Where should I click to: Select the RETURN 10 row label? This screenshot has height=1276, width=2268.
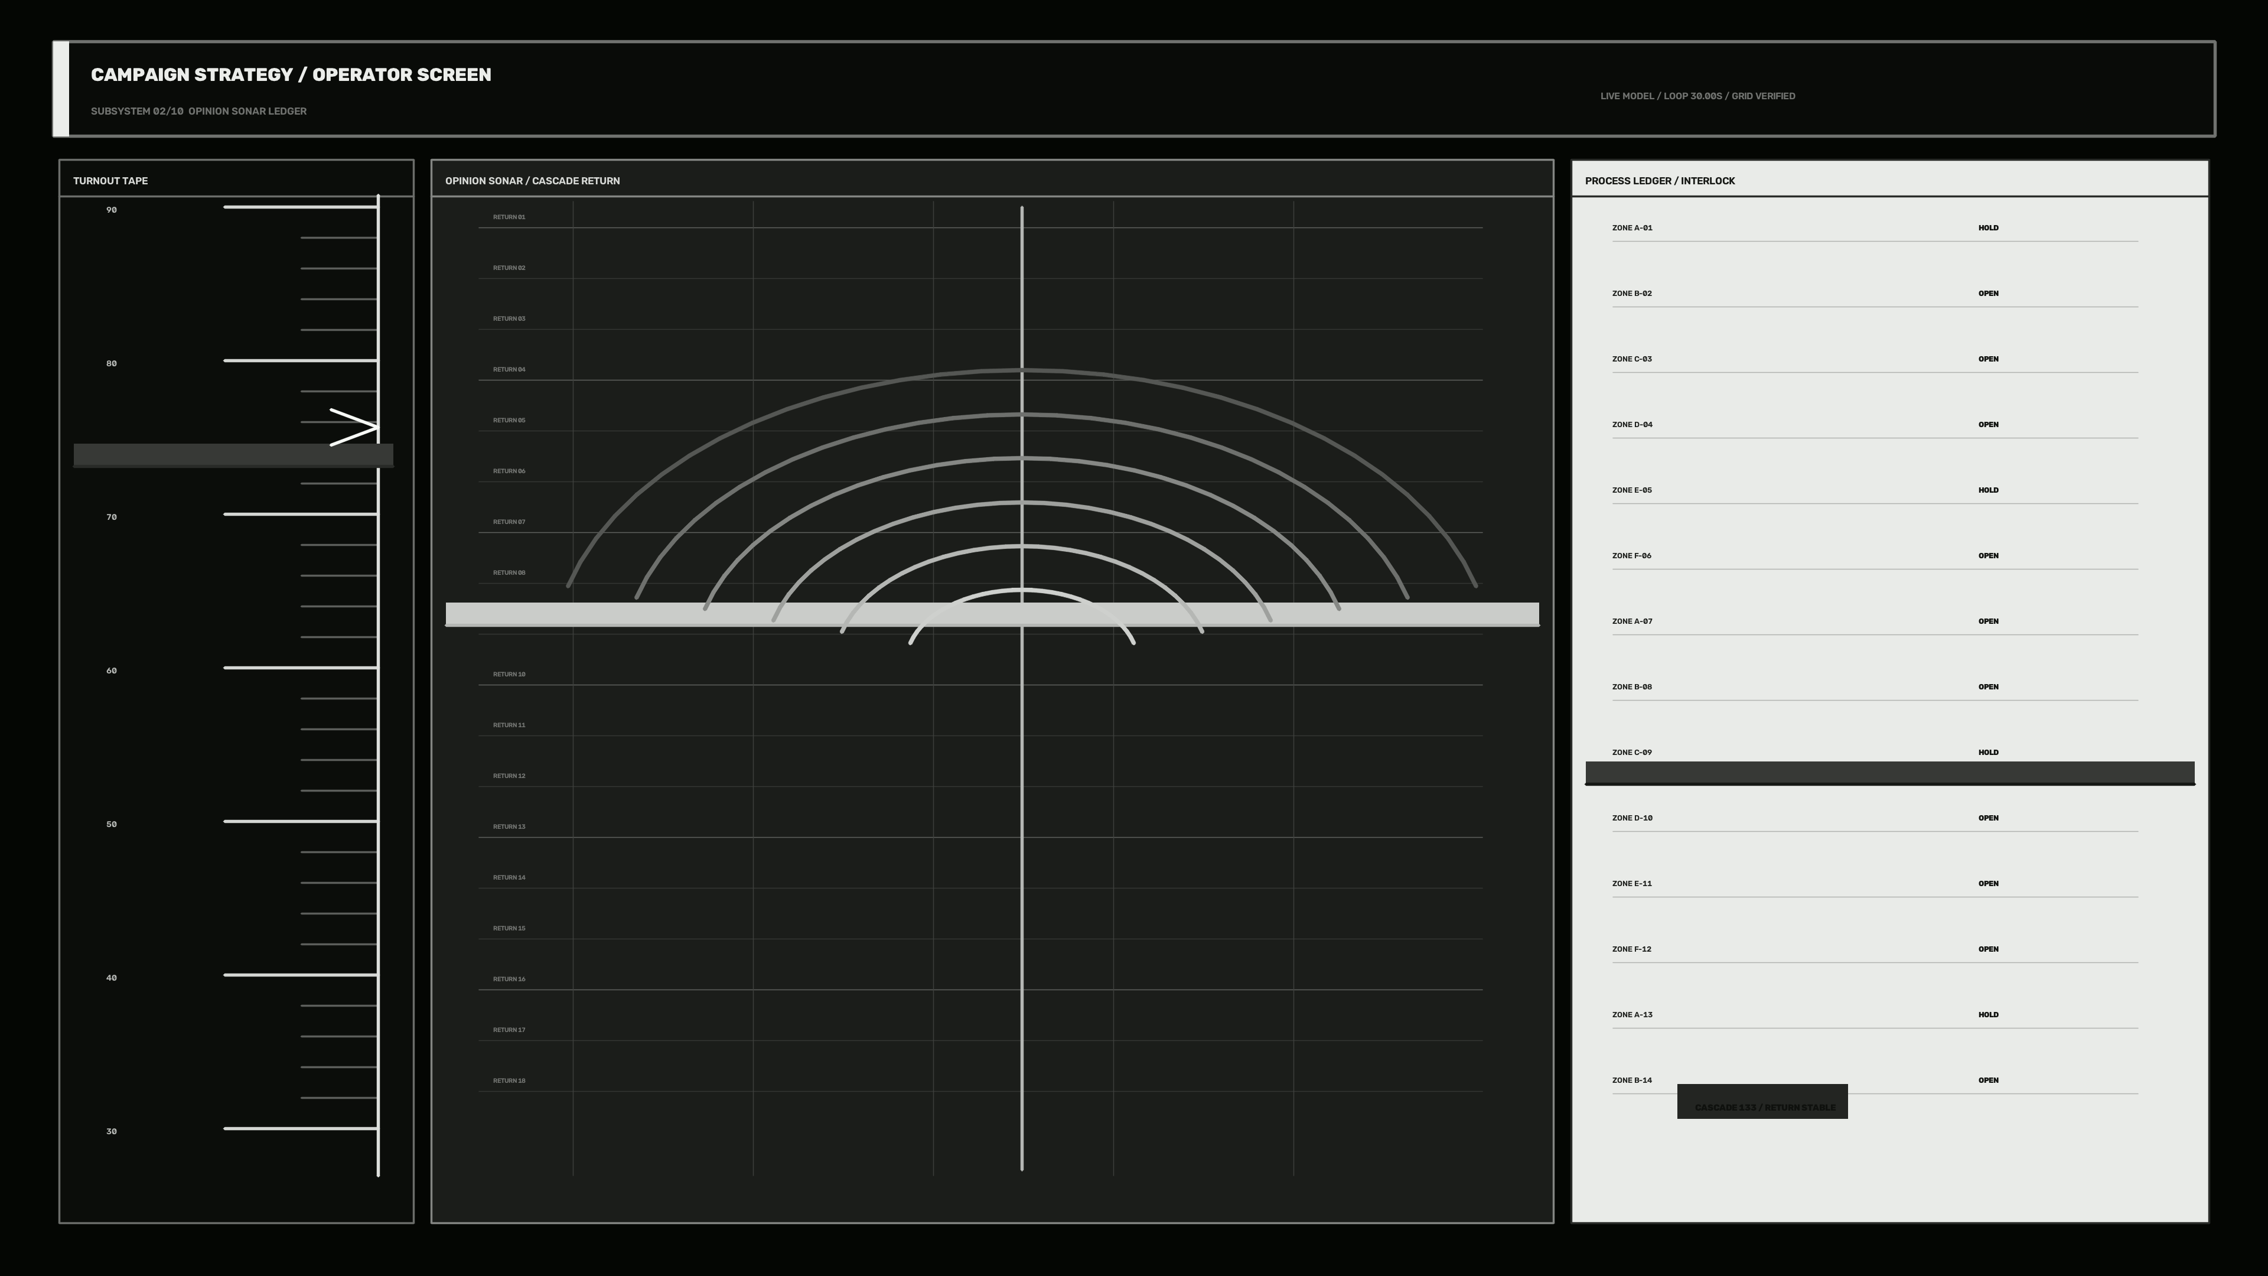(x=509, y=675)
